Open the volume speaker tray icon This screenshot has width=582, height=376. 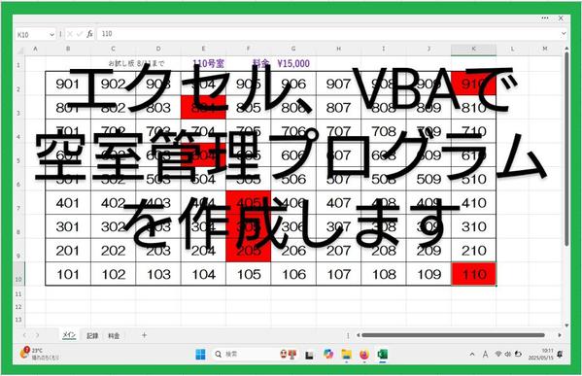508,354
